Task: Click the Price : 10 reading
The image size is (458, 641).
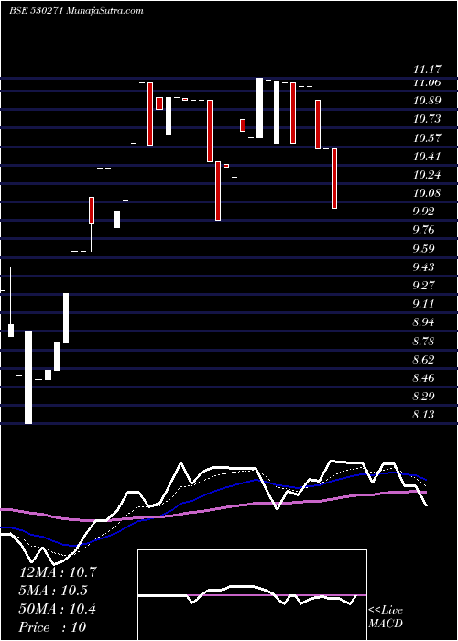Action: 53,626
